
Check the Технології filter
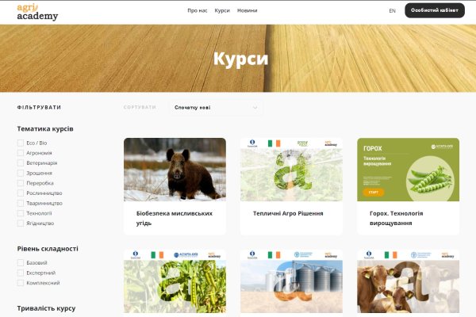point(21,213)
